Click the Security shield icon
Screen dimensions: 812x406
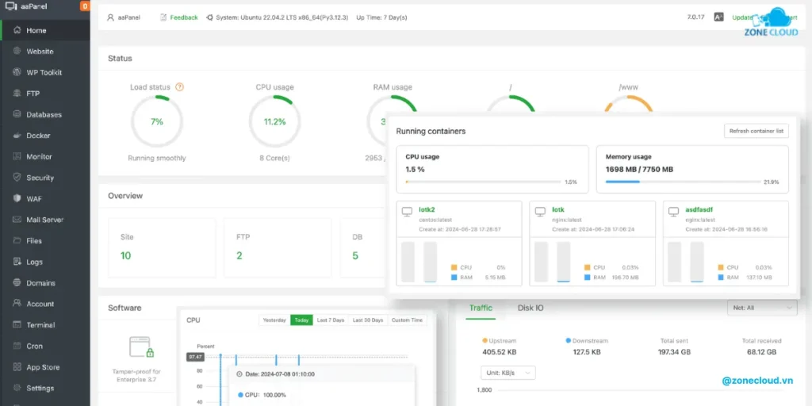pos(17,178)
